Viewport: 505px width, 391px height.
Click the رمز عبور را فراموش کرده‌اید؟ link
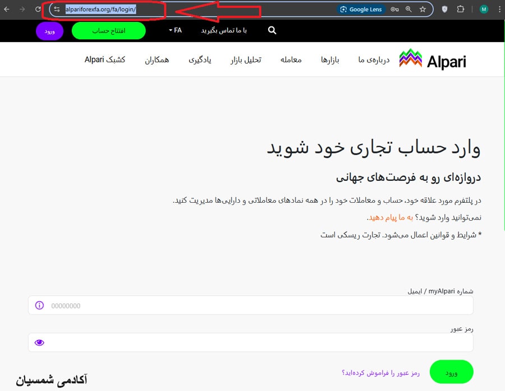(380, 373)
